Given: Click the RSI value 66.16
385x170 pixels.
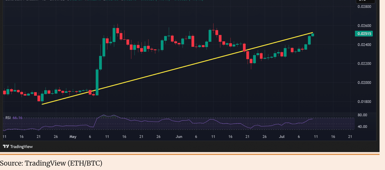Looking at the screenshot, I should [x=17, y=118].
